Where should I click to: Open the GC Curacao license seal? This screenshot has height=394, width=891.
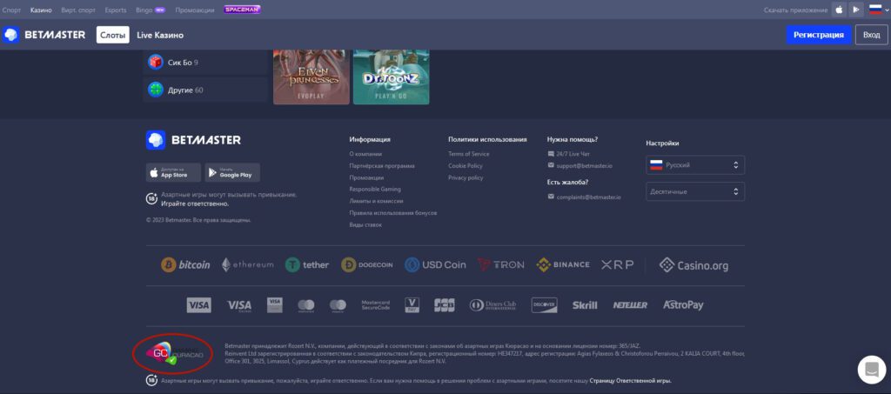tap(174, 355)
